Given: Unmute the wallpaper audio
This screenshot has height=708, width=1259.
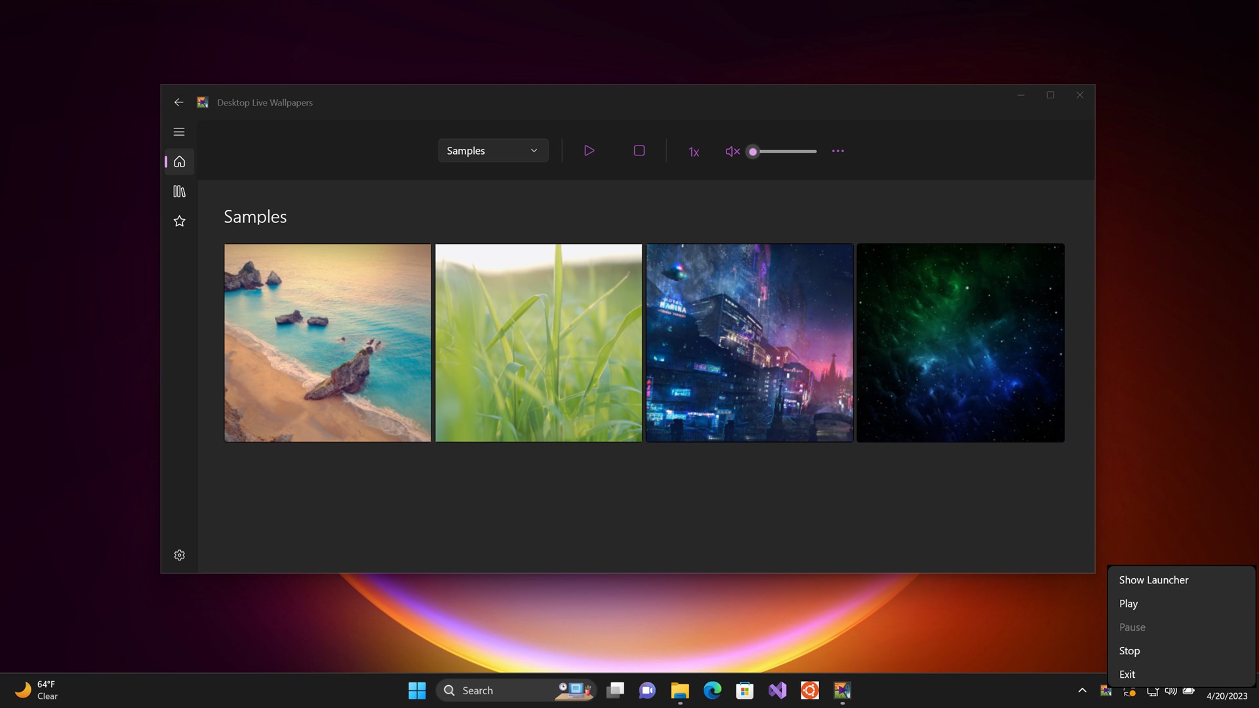Looking at the screenshot, I should click(732, 151).
